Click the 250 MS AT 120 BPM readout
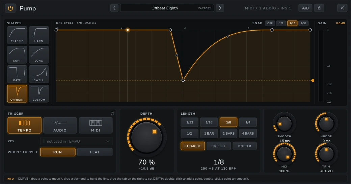The image size is (351, 184). click(x=219, y=169)
